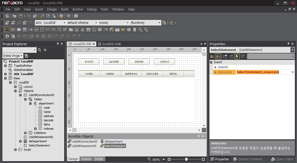Click the zipcode grid column header
The width and height of the screenshot is (297, 163).
152,74
